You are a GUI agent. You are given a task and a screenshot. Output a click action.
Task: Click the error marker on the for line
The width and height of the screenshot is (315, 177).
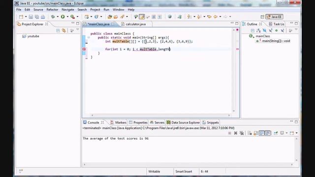[x=84, y=49]
